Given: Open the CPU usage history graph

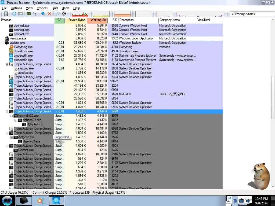Looking at the screenshot, I should click(x=80, y=14).
